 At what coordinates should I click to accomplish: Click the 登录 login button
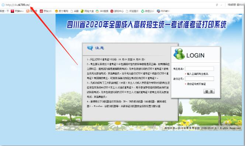point(209,91)
